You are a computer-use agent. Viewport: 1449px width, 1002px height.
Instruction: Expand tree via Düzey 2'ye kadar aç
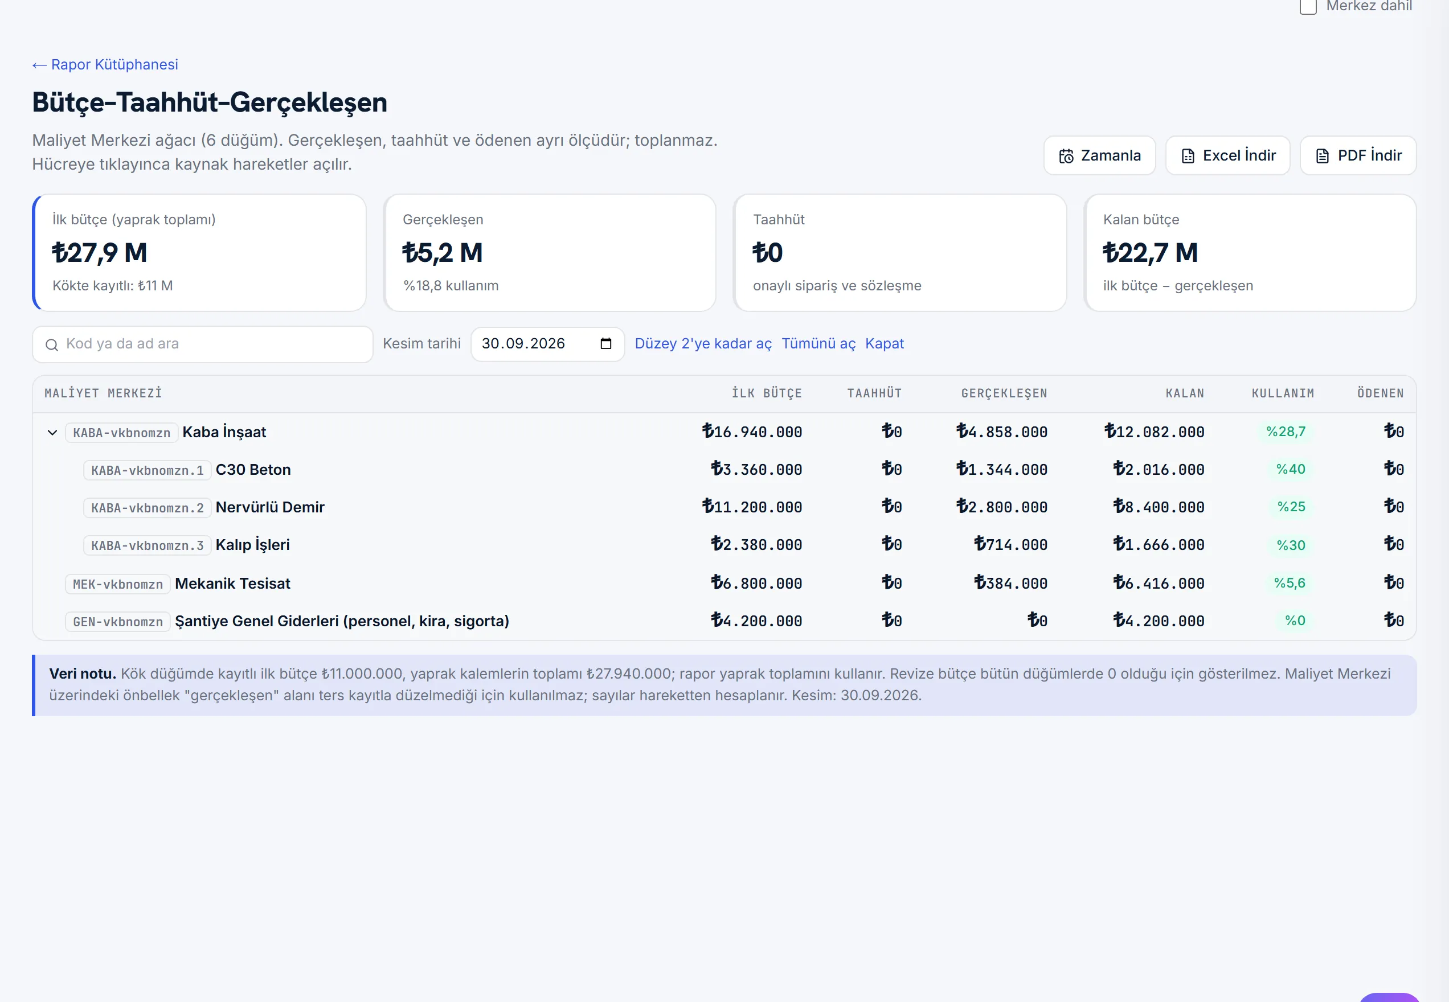click(x=703, y=343)
